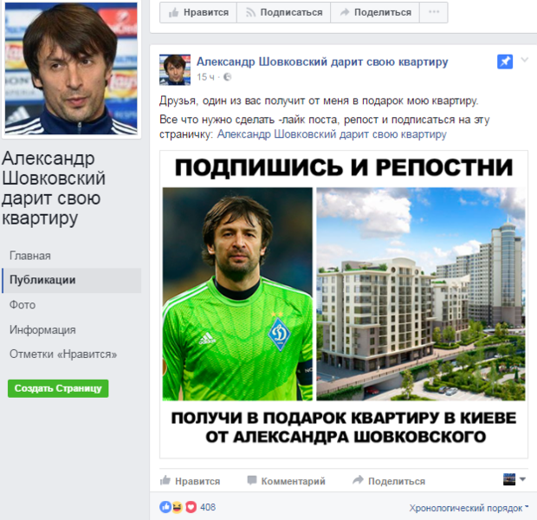
Task: Open the post options chevron menu
Action: pyautogui.click(x=525, y=60)
